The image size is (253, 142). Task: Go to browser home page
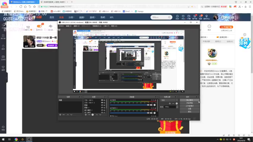click(x=25, y=7)
